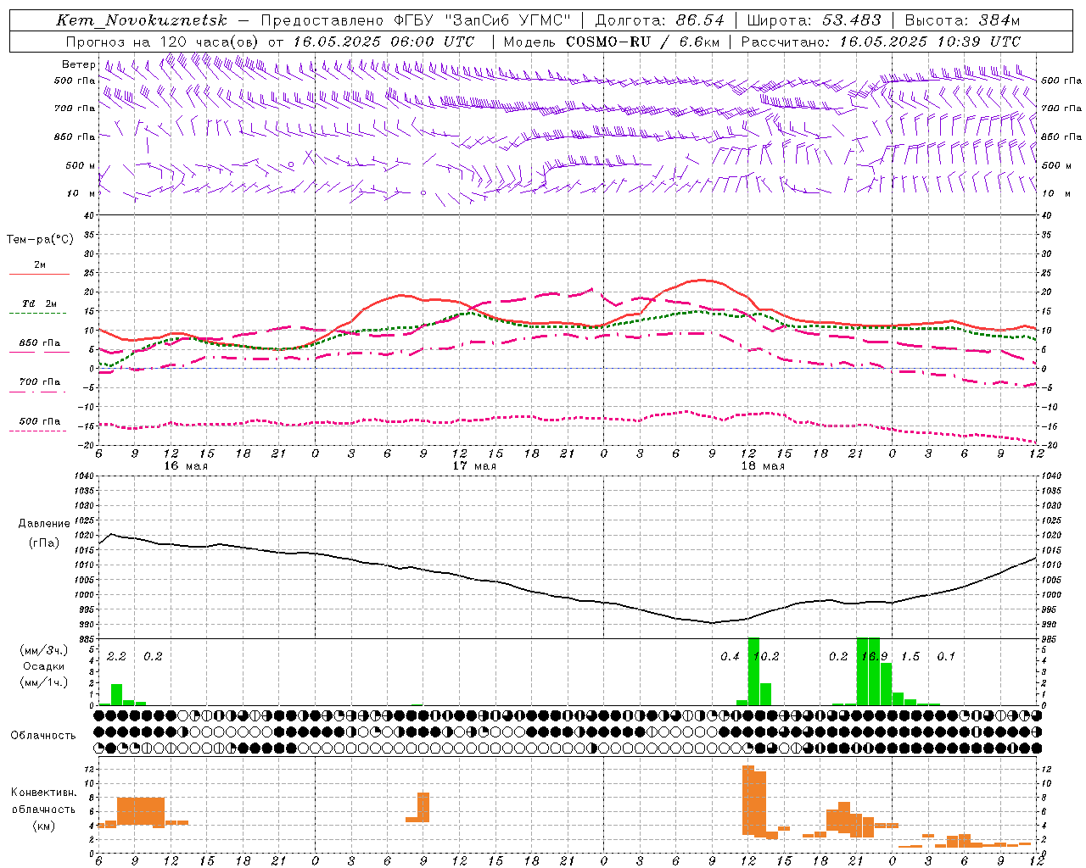Screen dimensions: 1086x868
Task: Click the tallest orange convective cloud bar
Action: point(747,800)
